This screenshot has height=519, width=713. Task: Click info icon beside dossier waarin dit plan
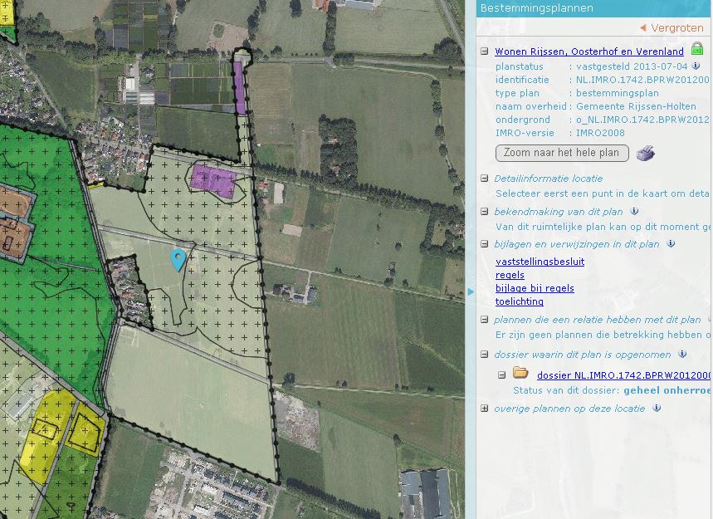coord(682,355)
